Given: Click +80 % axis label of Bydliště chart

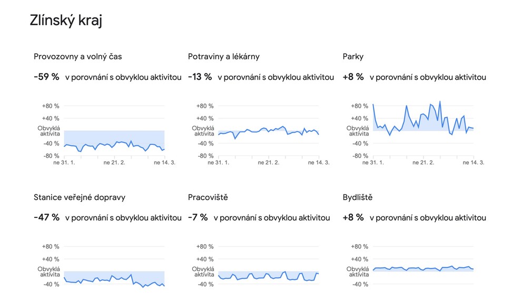Looking at the screenshot, I should (x=360, y=247).
